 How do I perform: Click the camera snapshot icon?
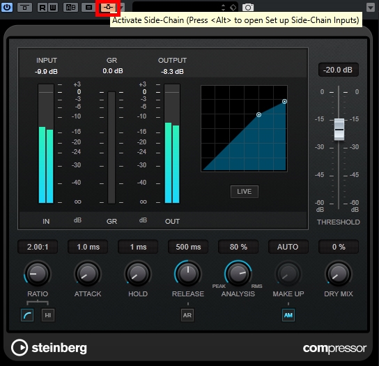click(x=248, y=8)
